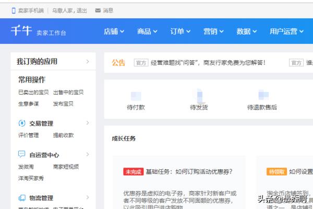Viewport: 313px width, 209px height.
Task: Click the 卖家手机端 phone icon
Action: (x=14, y=10)
